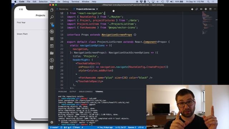Open the File menu
229x129 pixels.
coord(29,1)
